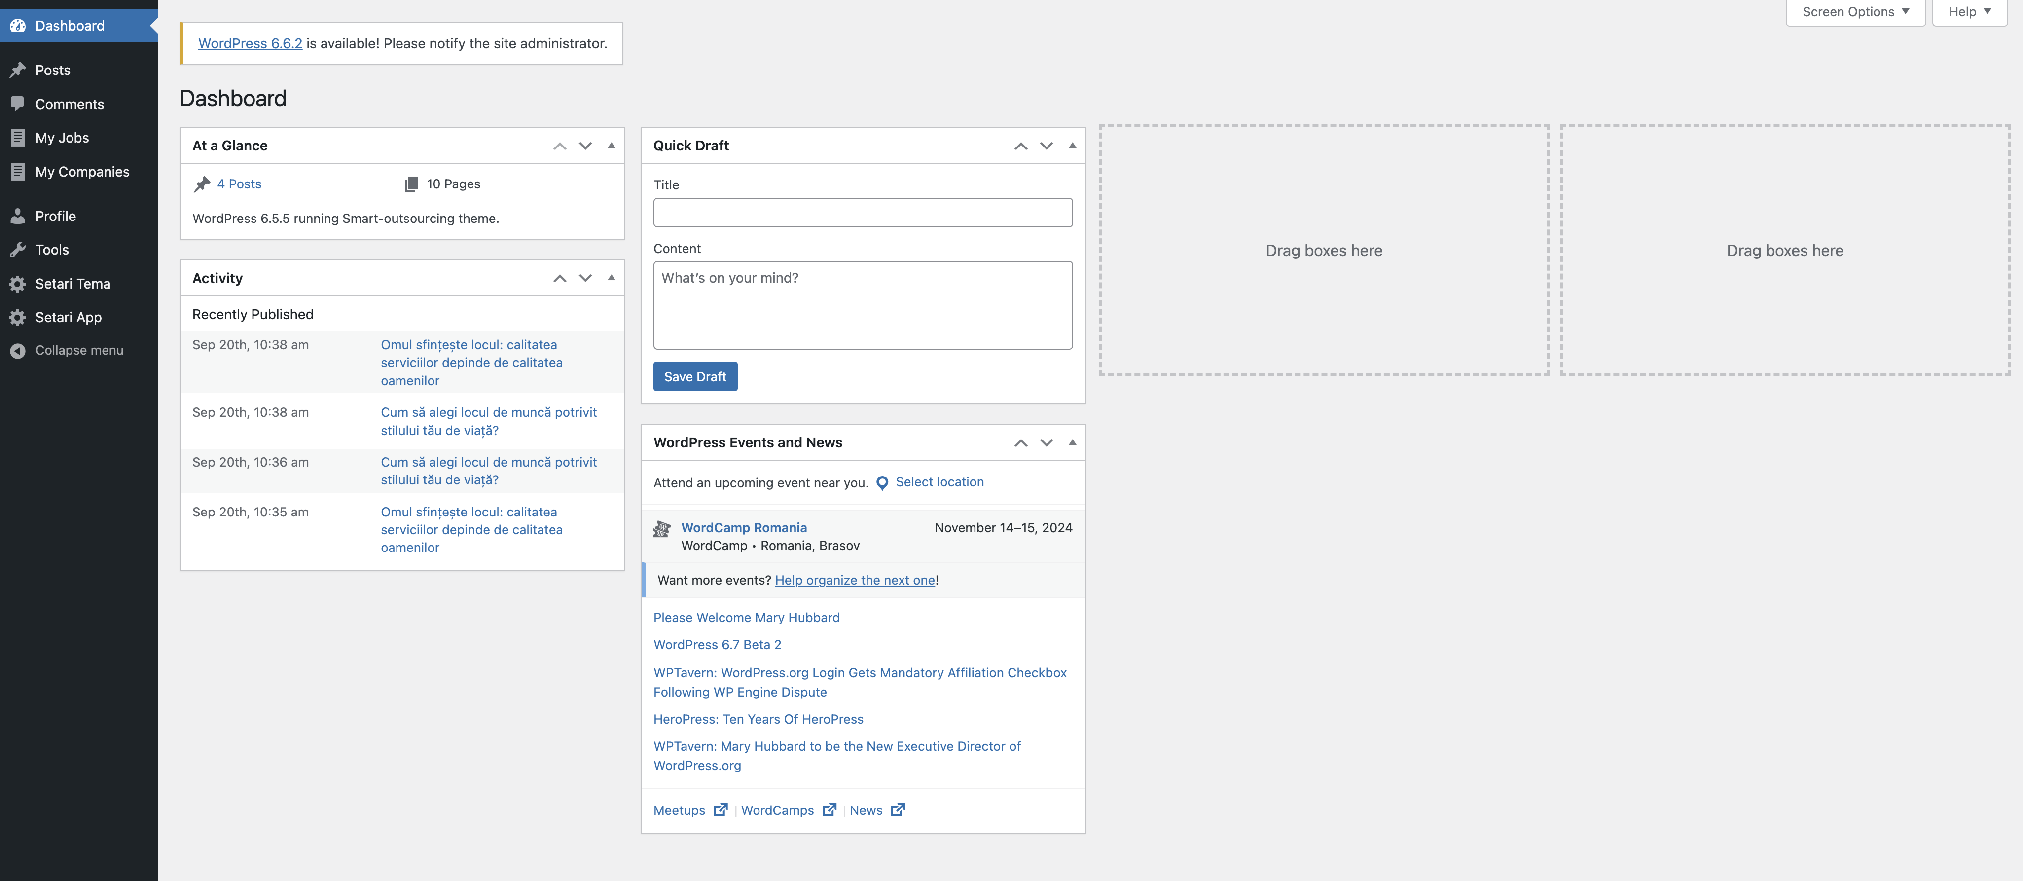Click the WordCamp Romania event icon
This screenshot has height=881, width=2023.
(662, 528)
